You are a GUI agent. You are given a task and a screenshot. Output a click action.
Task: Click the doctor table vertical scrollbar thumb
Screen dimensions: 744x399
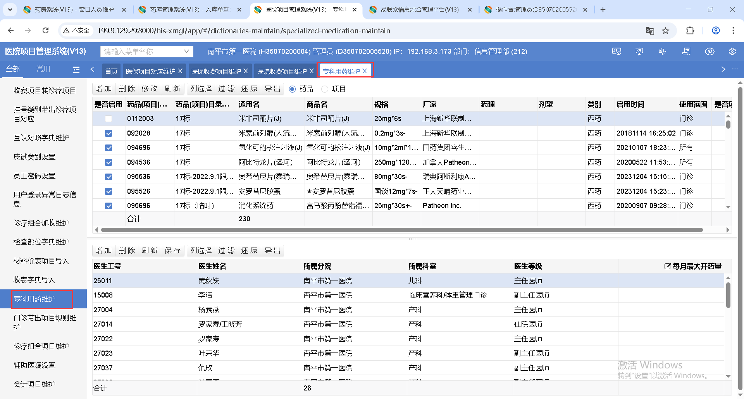(728, 295)
